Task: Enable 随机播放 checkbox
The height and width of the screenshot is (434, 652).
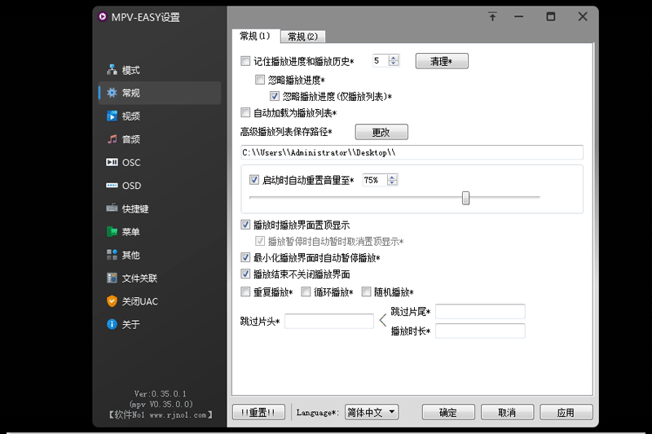Action: [x=366, y=292]
